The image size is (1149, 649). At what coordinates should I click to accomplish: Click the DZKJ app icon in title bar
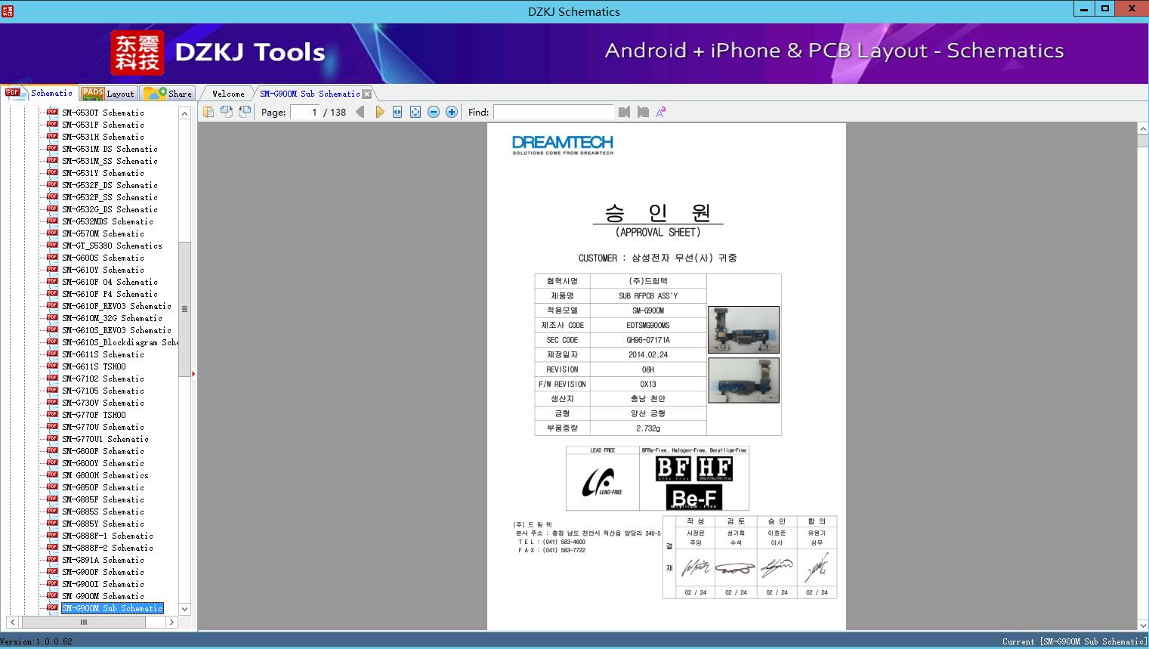click(x=8, y=11)
